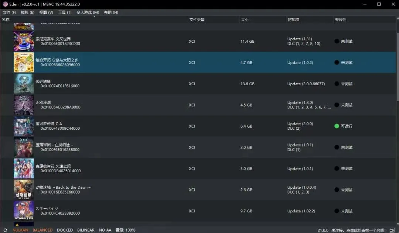Toggle the VULKAN graphics API button
399x233 pixels.
[21, 230]
